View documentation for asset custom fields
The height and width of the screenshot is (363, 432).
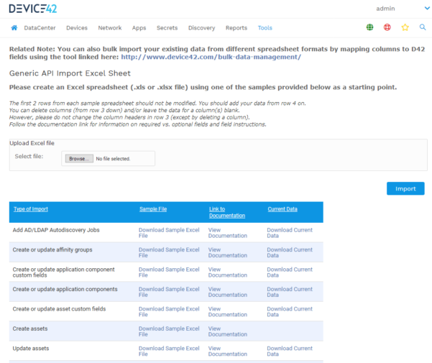point(228,312)
